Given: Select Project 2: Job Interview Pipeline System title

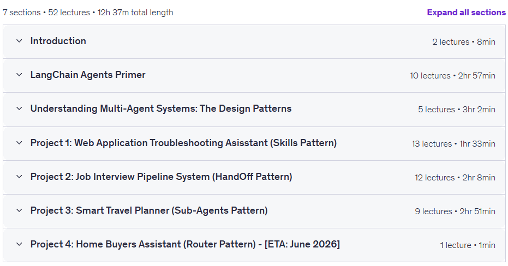Looking at the screenshot, I should coord(162,177).
